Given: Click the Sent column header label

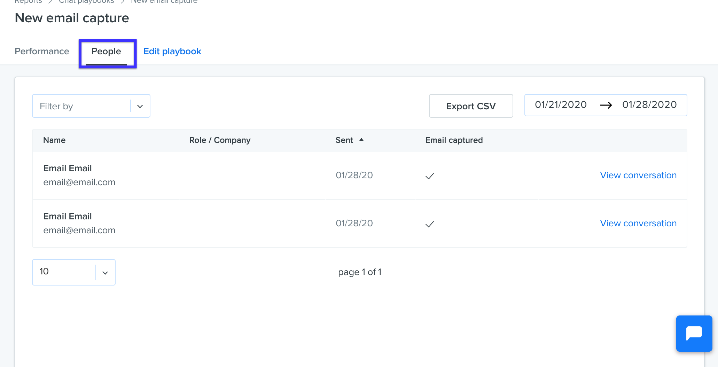Looking at the screenshot, I should pos(344,140).
